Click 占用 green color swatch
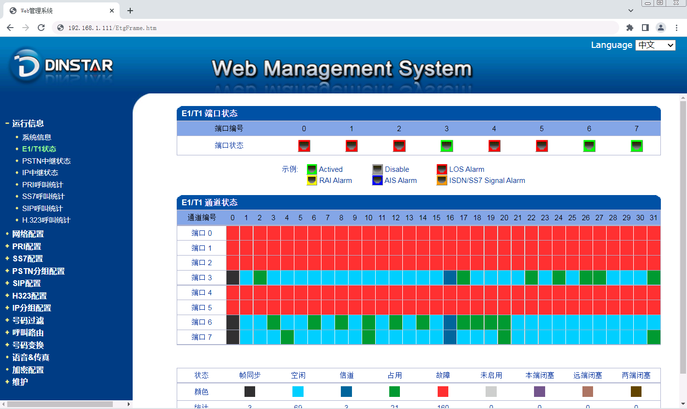 [395, 392]
